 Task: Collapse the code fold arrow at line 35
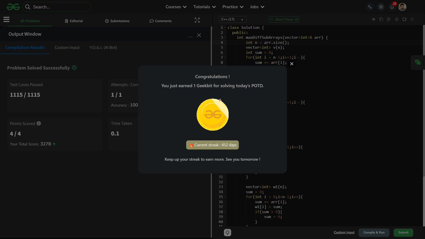225,197
